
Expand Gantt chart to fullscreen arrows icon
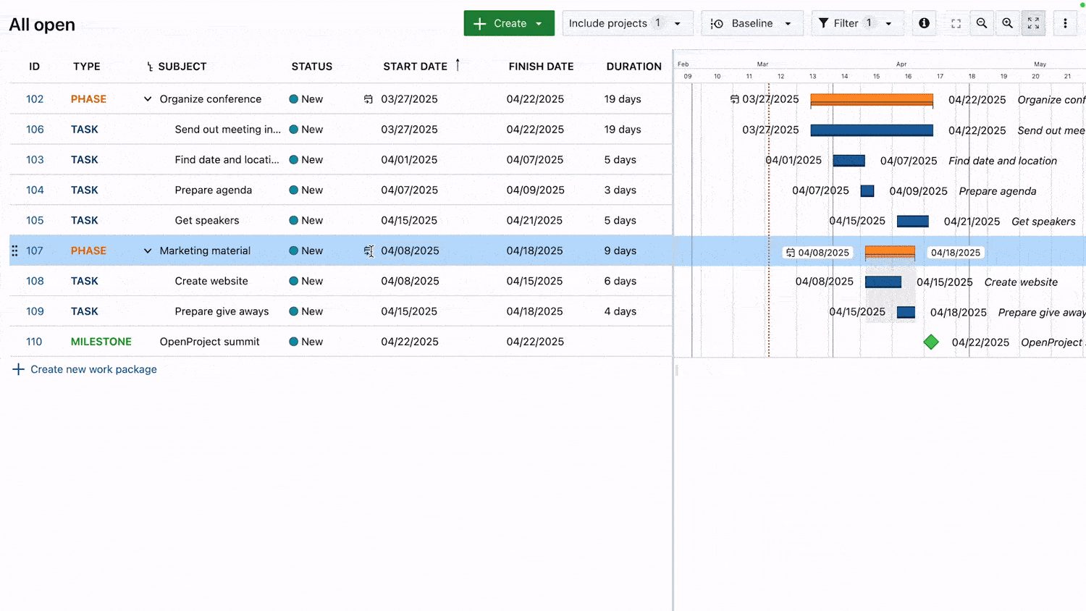[x=1033, y=22]
